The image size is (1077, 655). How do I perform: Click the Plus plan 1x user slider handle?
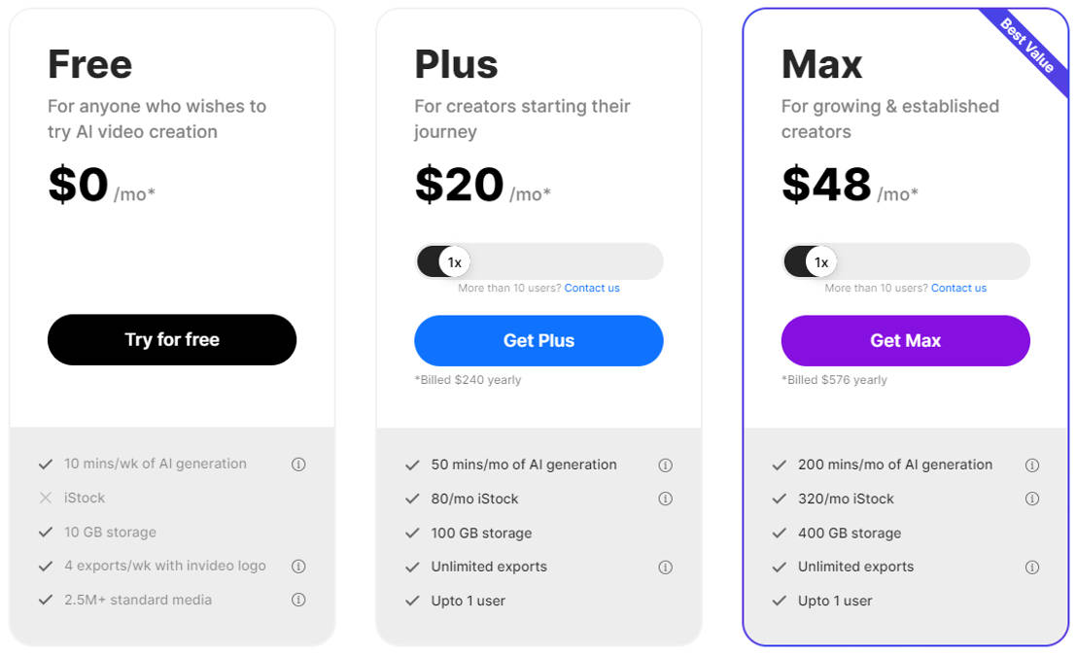(x=454, y=262)
